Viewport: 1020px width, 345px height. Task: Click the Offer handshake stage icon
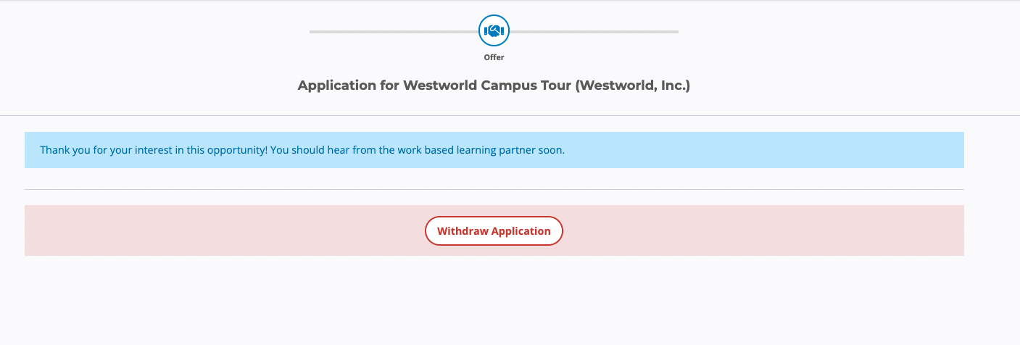494,31
